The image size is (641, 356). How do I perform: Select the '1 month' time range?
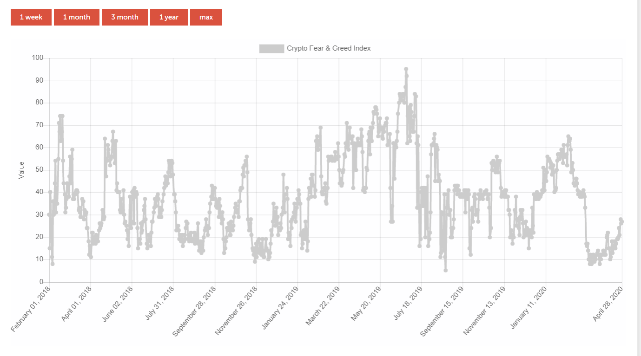pos(77,17)
